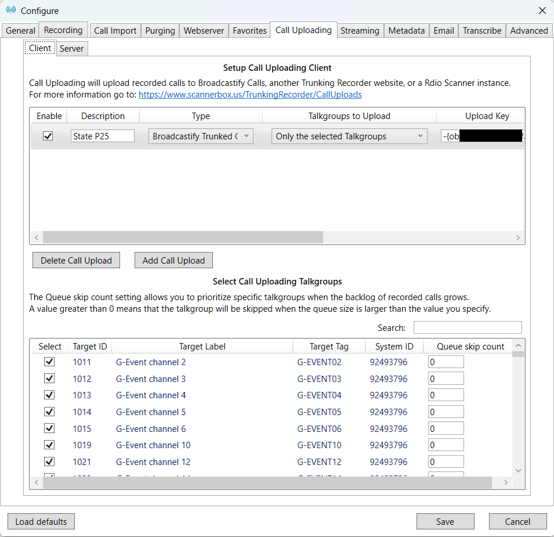This screenshot has width=554, height=537.
Task: Click the Configure window app icon
Action: (x=10, y=10)
